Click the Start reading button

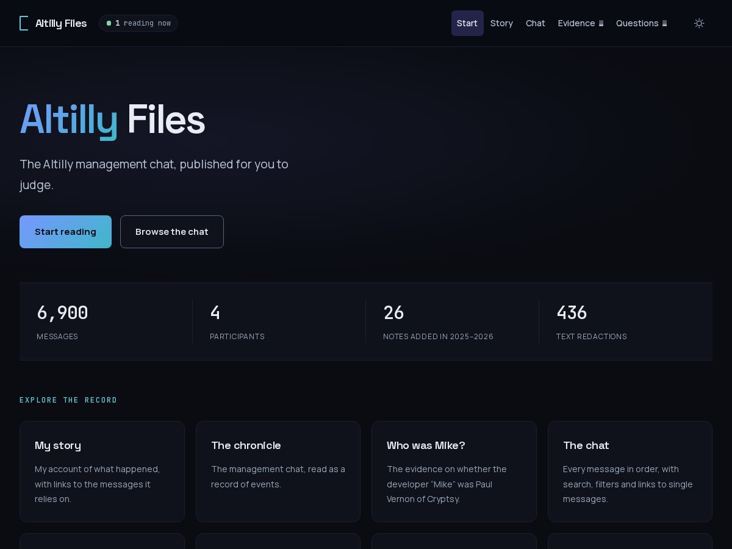pos(65,232)
